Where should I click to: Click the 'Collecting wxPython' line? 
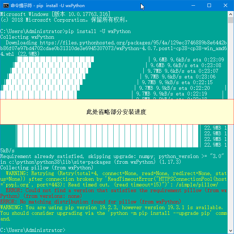(x=27, y=37)
